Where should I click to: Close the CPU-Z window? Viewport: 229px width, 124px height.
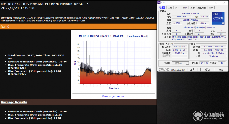click(224, 3)
